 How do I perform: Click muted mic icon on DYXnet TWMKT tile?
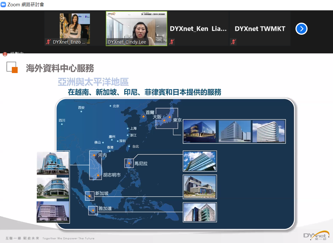coord(234,42)
